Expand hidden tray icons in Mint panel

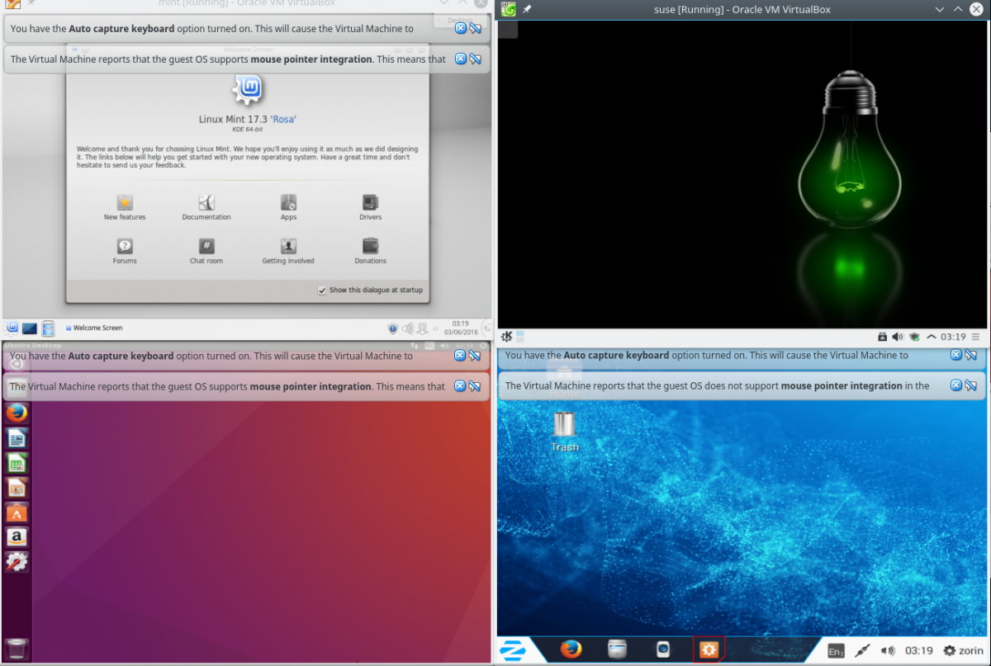click(x=435, y=328)
